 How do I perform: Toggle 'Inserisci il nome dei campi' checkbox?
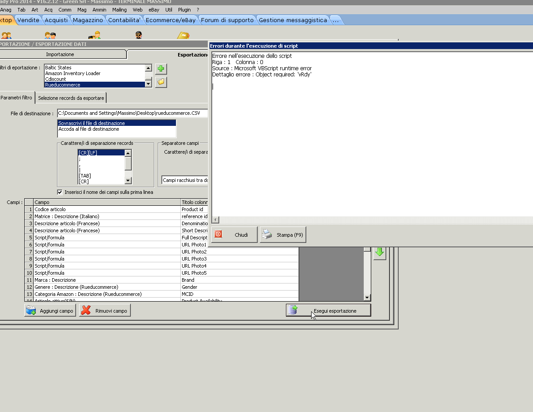60,192
